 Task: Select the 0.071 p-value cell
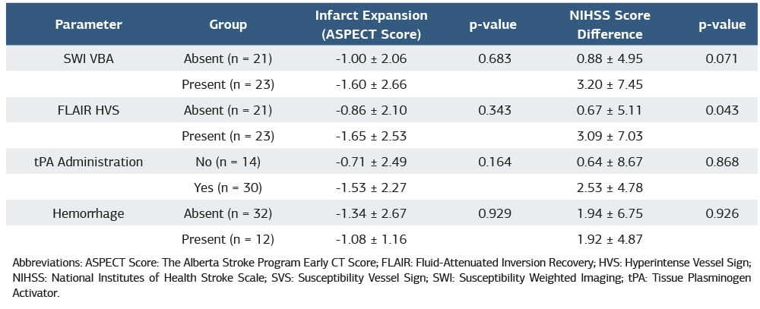721,58
